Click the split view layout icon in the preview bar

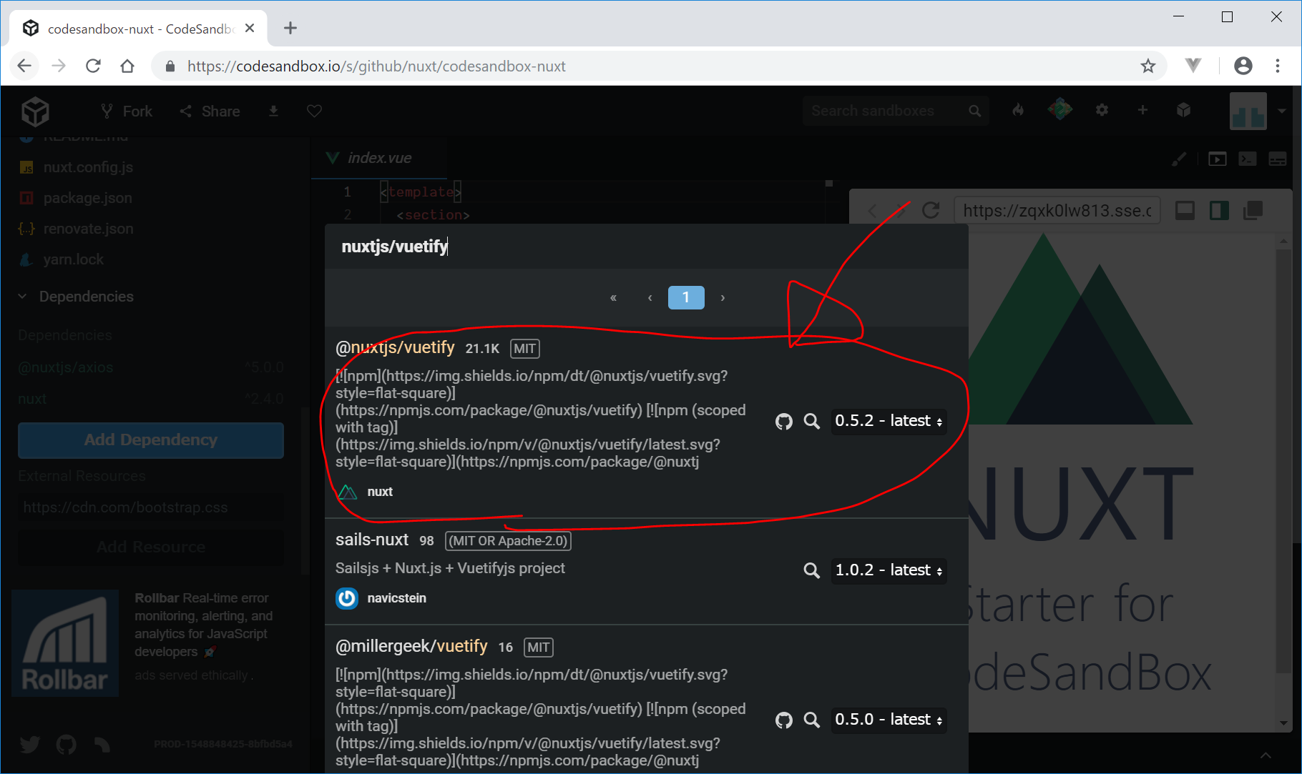tap(1219, 210)
